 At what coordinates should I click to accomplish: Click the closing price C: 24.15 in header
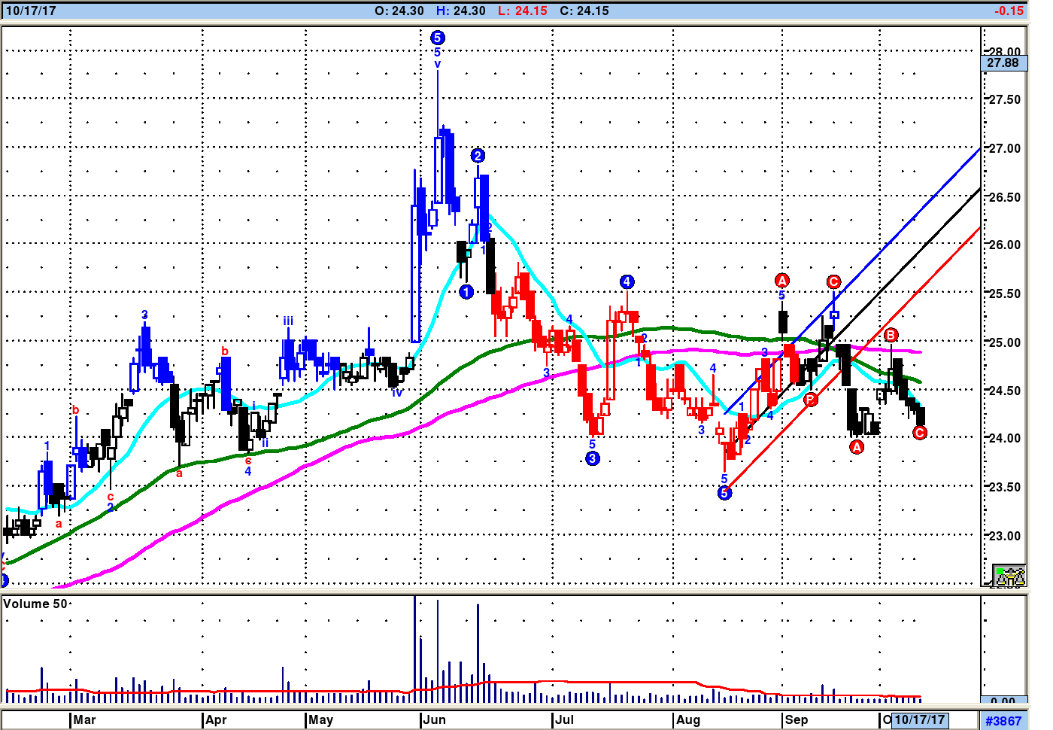(x=584, y=11)
